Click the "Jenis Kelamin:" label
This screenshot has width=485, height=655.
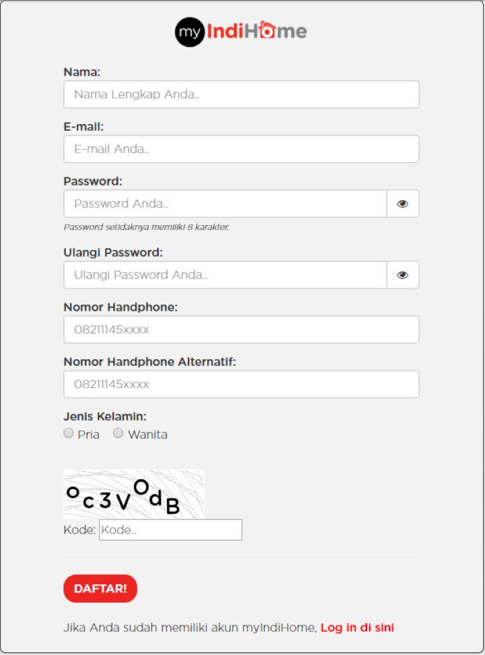[104, 416]
